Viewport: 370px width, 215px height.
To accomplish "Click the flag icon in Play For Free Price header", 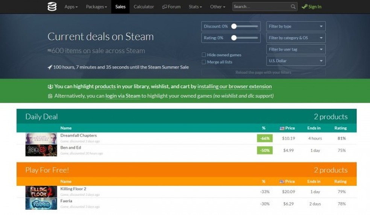I will point(282,182).
